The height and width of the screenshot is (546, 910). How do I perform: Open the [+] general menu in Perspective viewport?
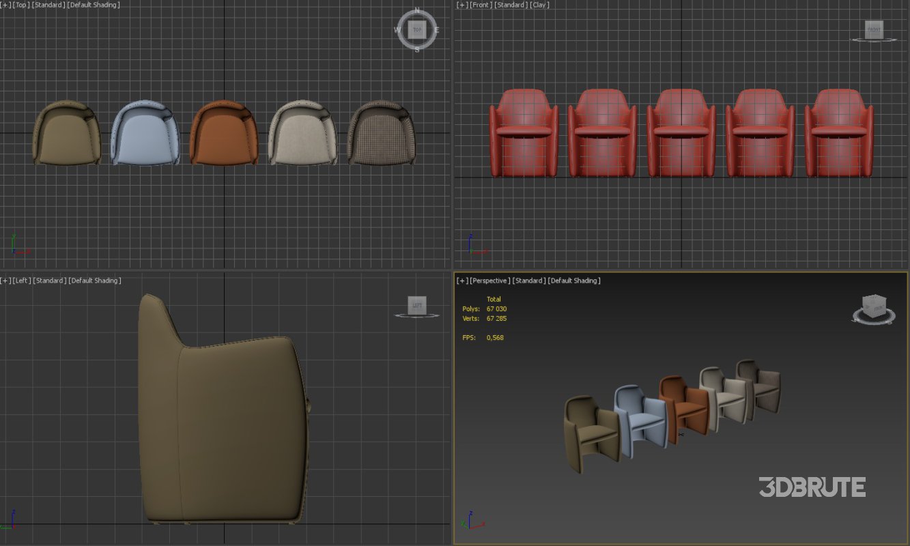pos(462,281)
